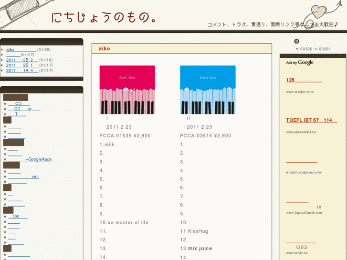The height and width of the screenshot is (260, 347).
Task: Click the round counter icon above the ads
Action: pyautogui.click(x=296, y=41)
